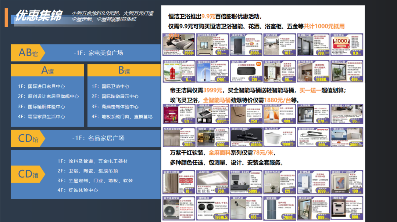Click 2F: 原创设计家居具旗舰中心
397x222 pixels.
[49, 97]
